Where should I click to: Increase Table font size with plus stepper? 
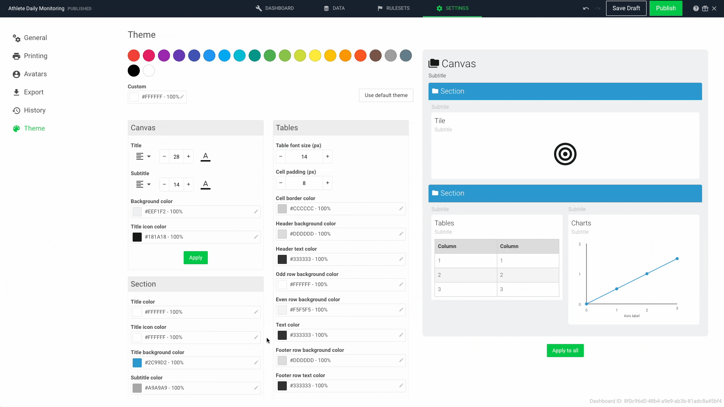click(x=327, y=156)
